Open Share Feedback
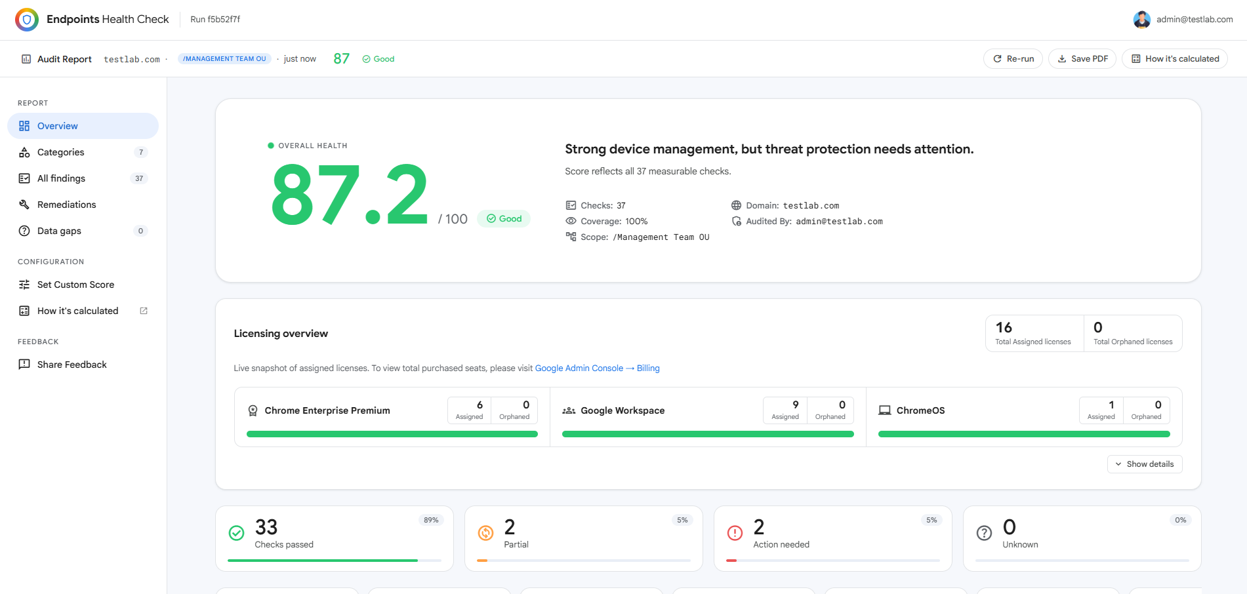 83,365
